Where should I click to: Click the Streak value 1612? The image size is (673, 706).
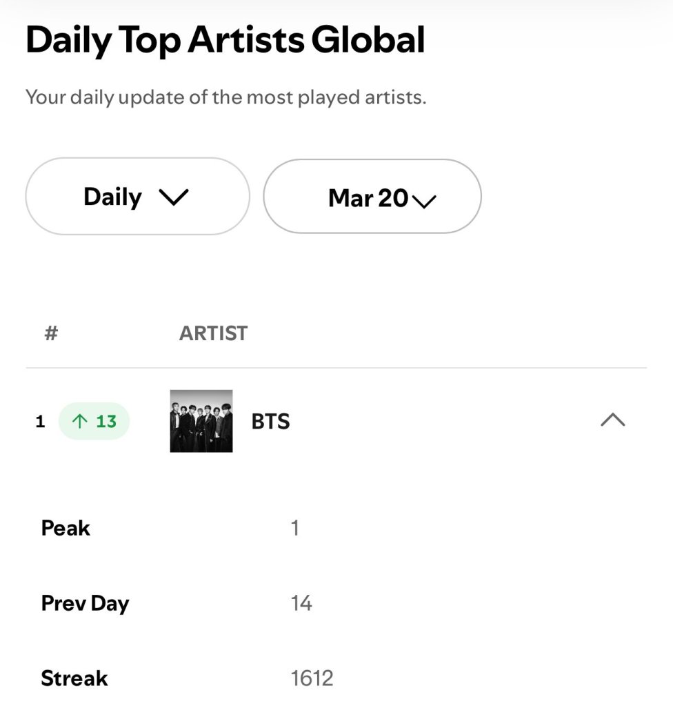[x=312, y=678]
